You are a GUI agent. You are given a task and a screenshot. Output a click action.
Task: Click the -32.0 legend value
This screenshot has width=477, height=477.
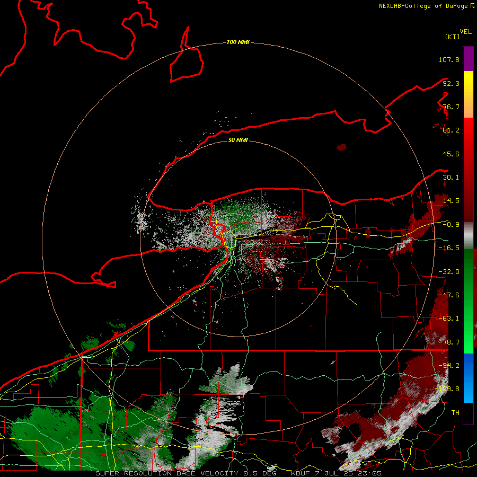449,272
